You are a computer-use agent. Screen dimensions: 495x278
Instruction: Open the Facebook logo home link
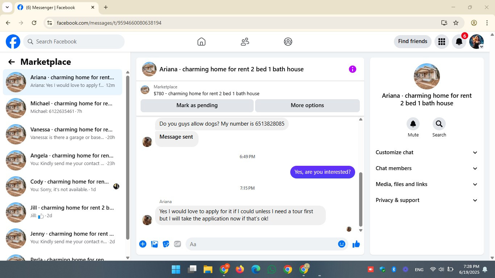[13, 42]
